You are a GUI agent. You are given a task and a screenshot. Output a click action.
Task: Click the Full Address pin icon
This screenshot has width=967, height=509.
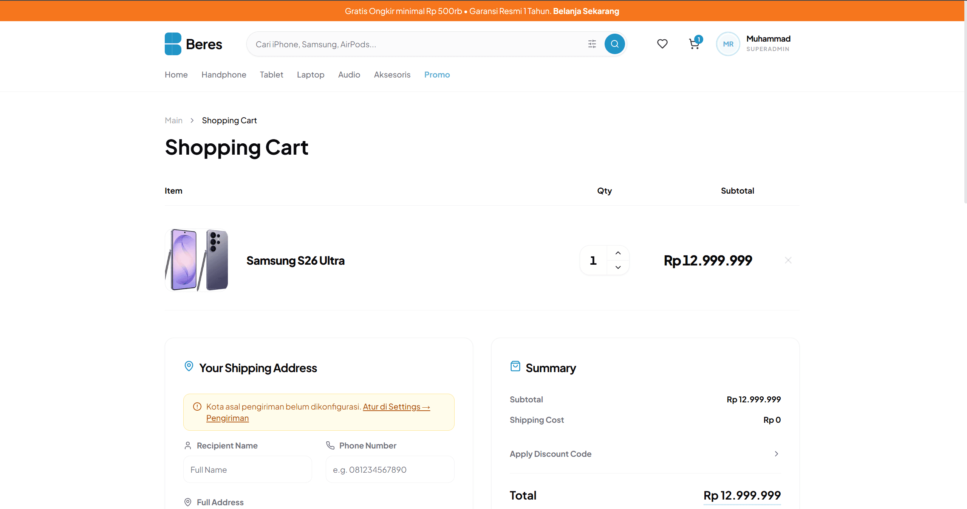(188, 502)
